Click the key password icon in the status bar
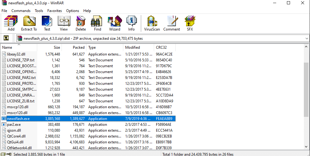 [x=9, y=154]
